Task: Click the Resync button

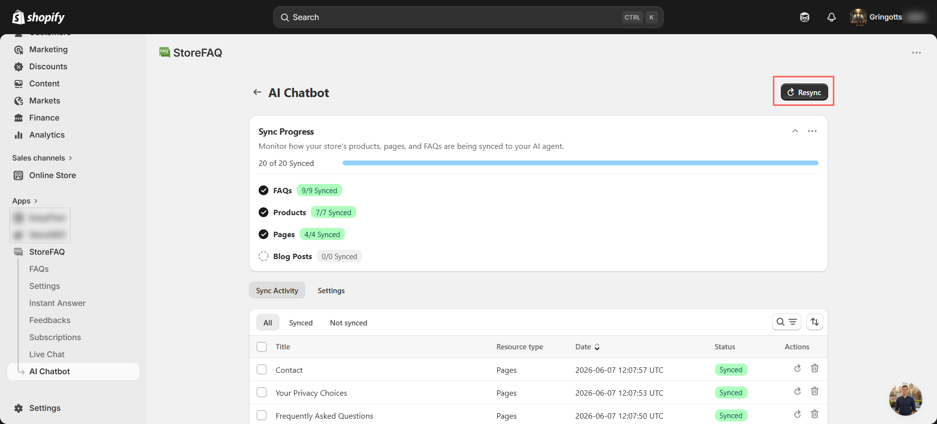Action: (x=804, y=92)
